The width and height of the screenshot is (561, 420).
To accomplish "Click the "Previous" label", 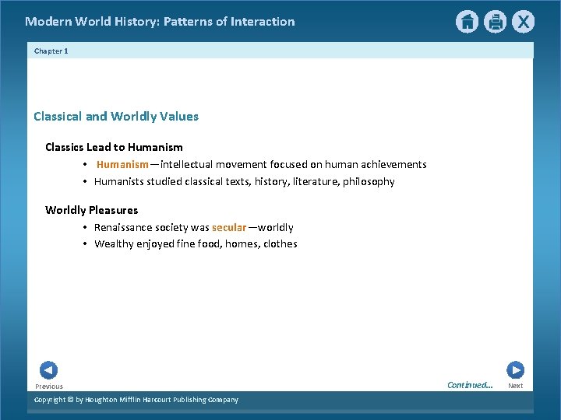I will 49,387.
